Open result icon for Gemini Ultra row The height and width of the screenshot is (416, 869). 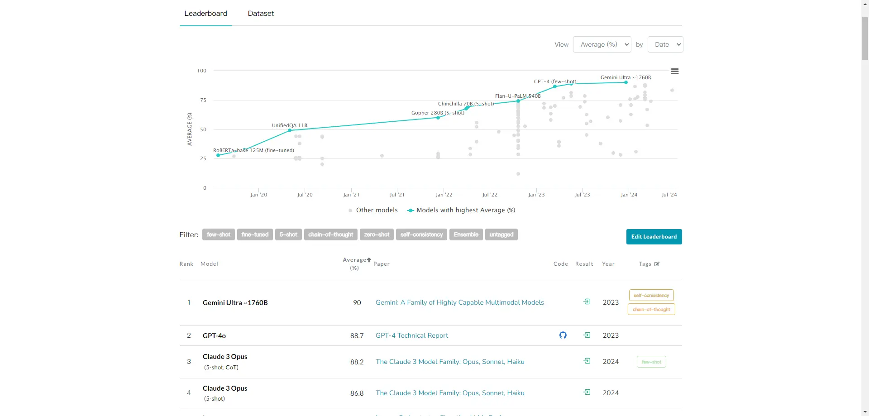(587, 302)
